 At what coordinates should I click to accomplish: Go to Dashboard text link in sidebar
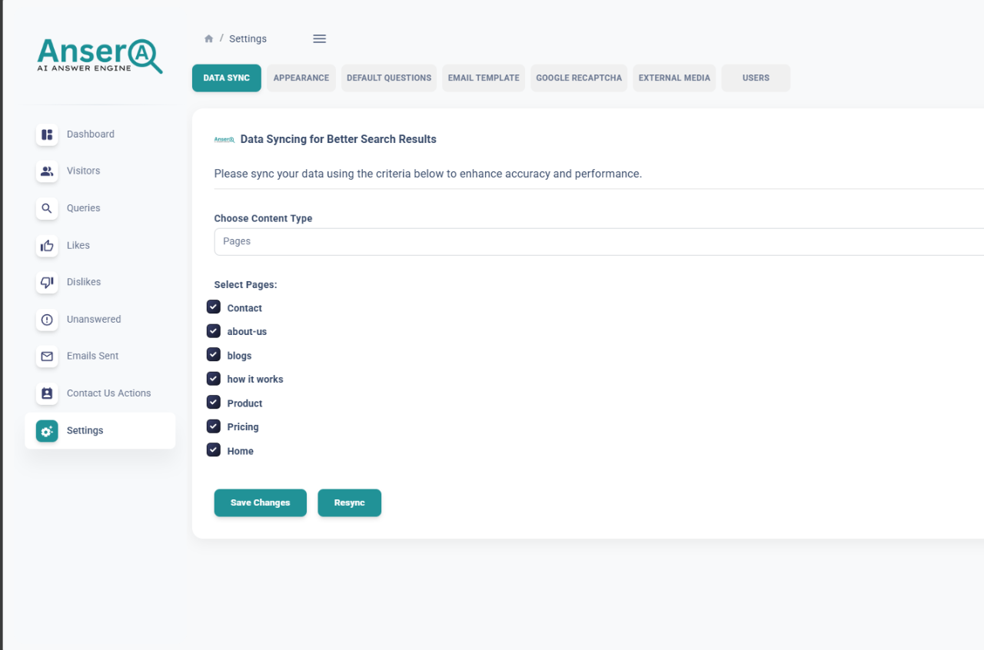(x=91, y=134)
